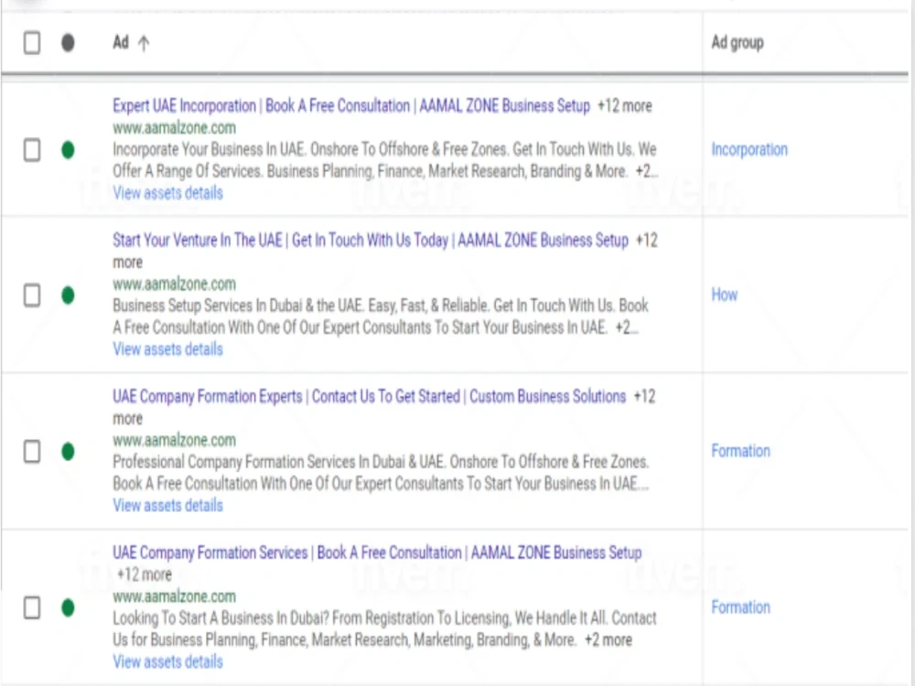915x686 pixels.
Task: Click green status dot of Formation Services ad
Action: (x=68, y=608)
